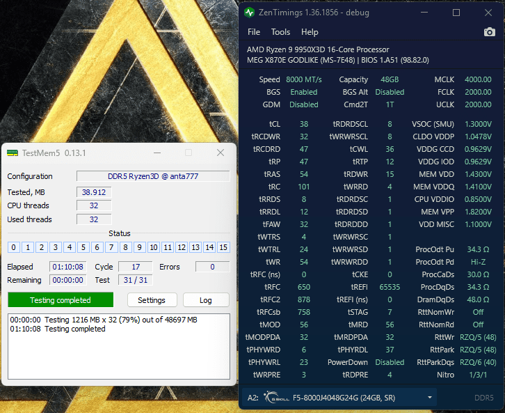Click the Configuration field DDR5 Ryzen3D @ anta777
Image resolution: width=505 pixels, height=413 pixels.
click(153, 176)
